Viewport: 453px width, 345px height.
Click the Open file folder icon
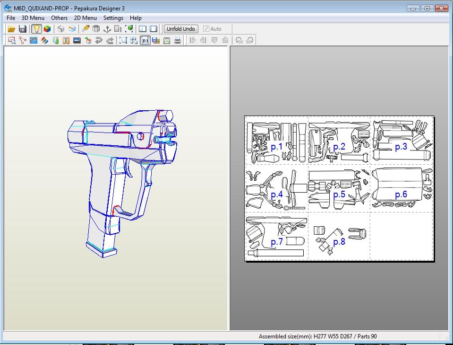[11, 29]
